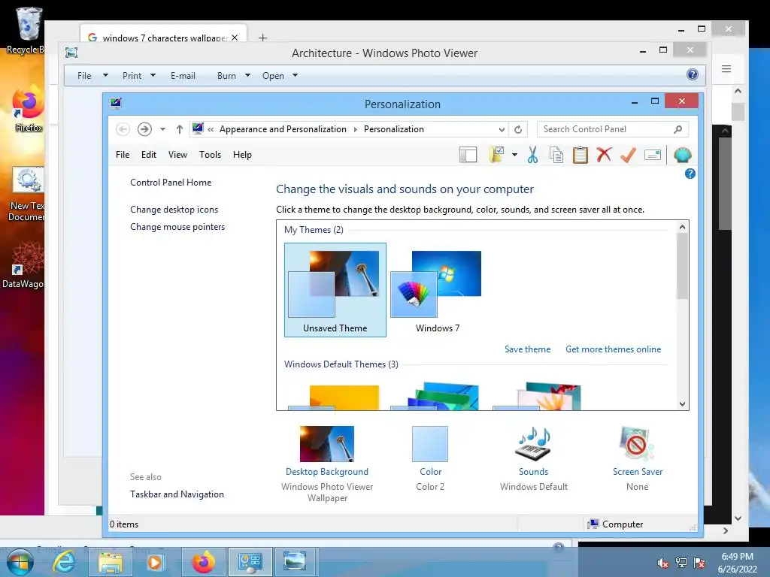The image size is (770, 577).
Task: Click the muted volume tray icon
Action: pos(663,563)
